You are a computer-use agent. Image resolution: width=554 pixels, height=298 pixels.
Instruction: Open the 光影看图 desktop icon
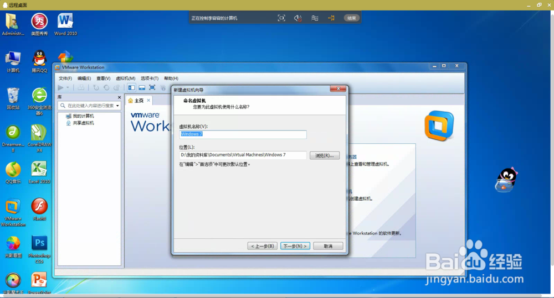[13, 247]
